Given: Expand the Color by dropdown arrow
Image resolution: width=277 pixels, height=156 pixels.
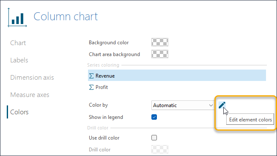Looking at the screenshot, I should coord(211,105).
